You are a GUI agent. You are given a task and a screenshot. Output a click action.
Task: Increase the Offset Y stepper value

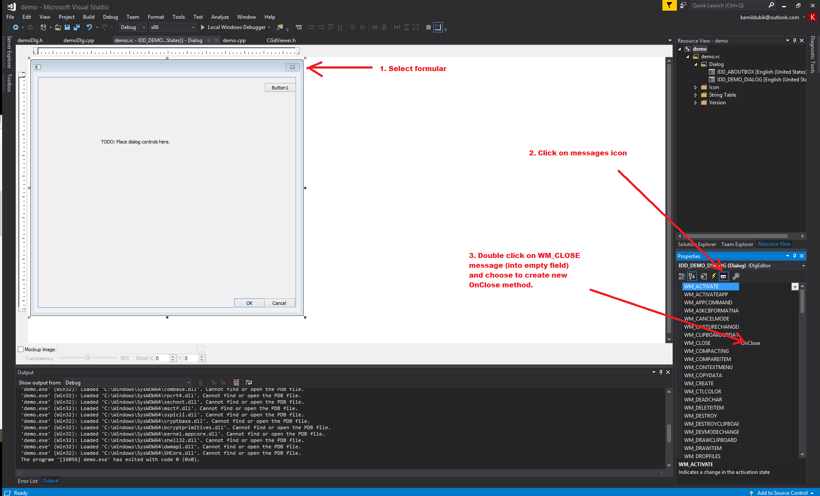202,357
